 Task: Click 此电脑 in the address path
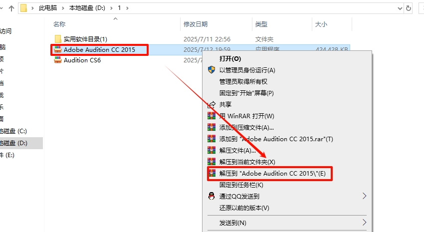48,8
